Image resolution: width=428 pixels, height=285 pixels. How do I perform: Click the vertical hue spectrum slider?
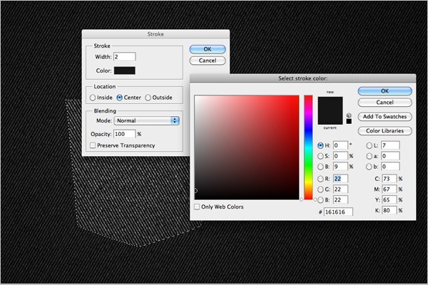(x=308, y=147)
